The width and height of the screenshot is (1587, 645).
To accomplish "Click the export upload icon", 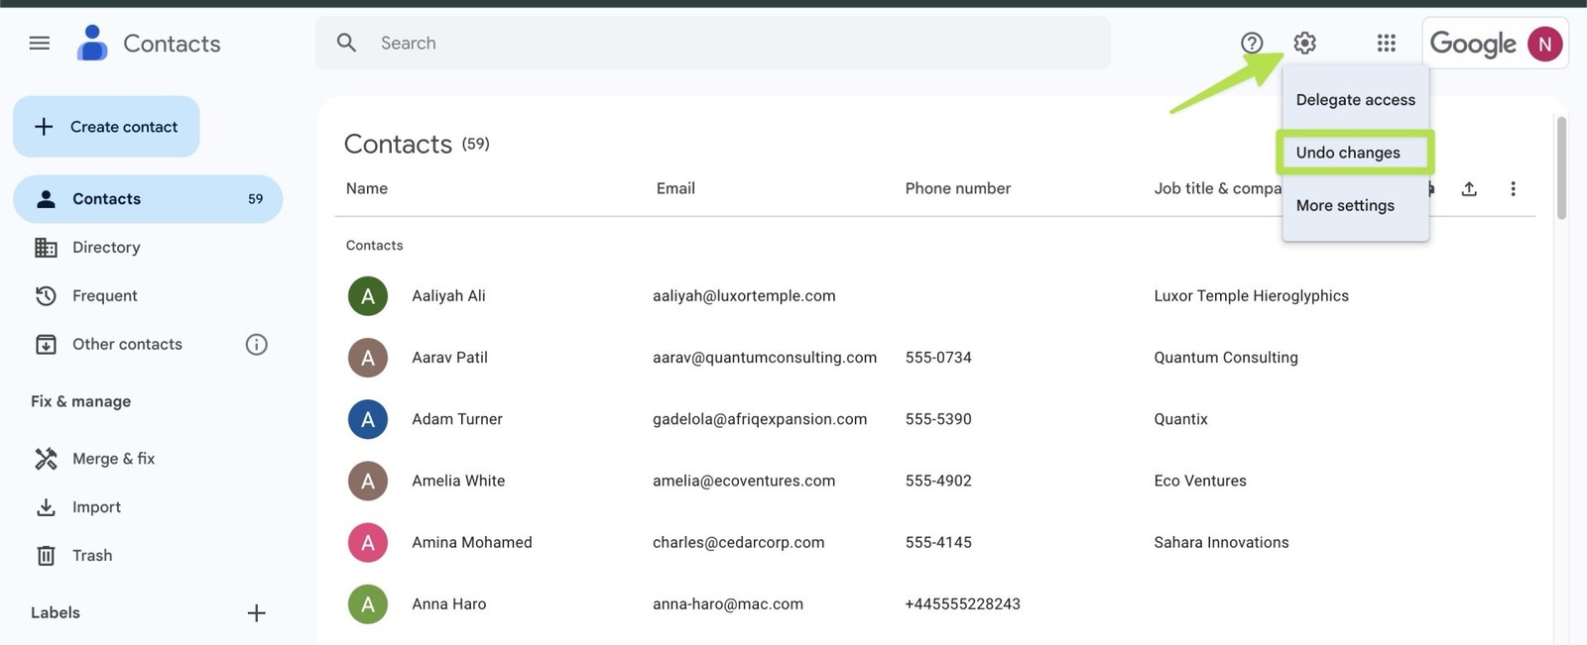I will tap(1469, 188).
